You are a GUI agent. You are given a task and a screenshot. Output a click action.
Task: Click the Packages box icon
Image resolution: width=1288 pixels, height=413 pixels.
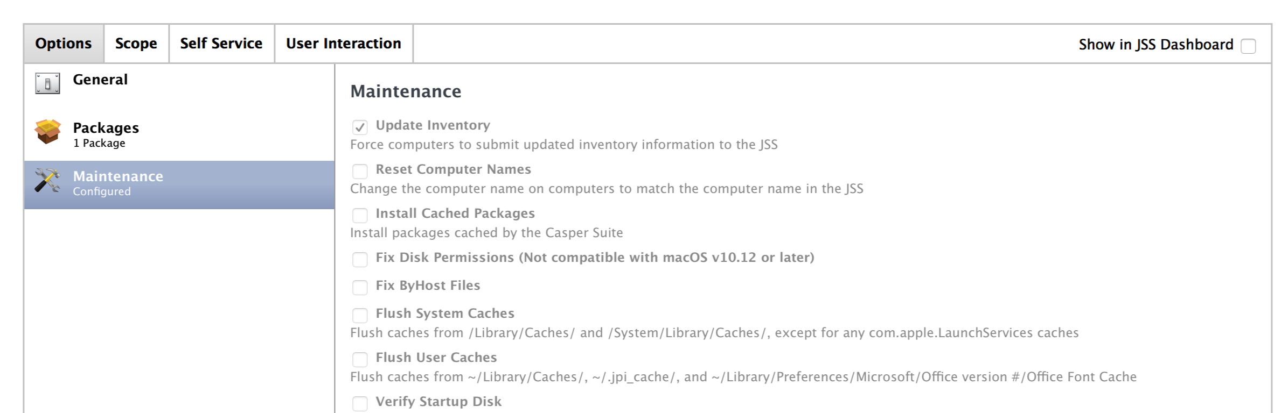click(x=47, y=132)
